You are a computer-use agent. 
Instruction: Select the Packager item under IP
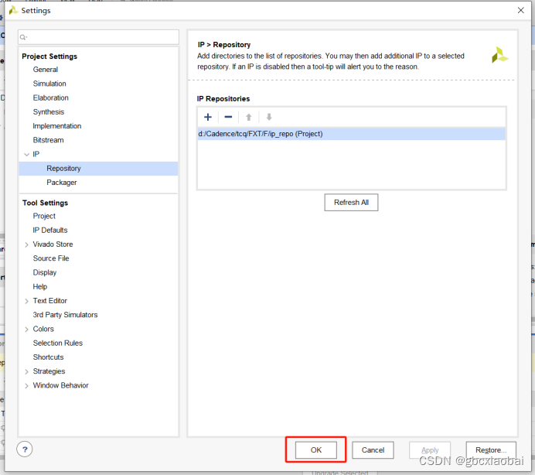[x=62, y=183]
